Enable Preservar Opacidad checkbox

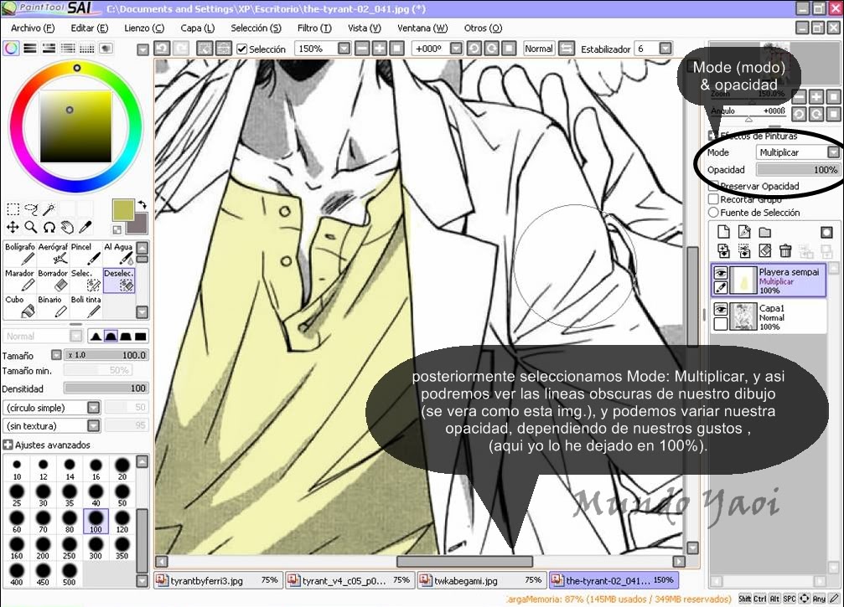[x=714, y=186]
